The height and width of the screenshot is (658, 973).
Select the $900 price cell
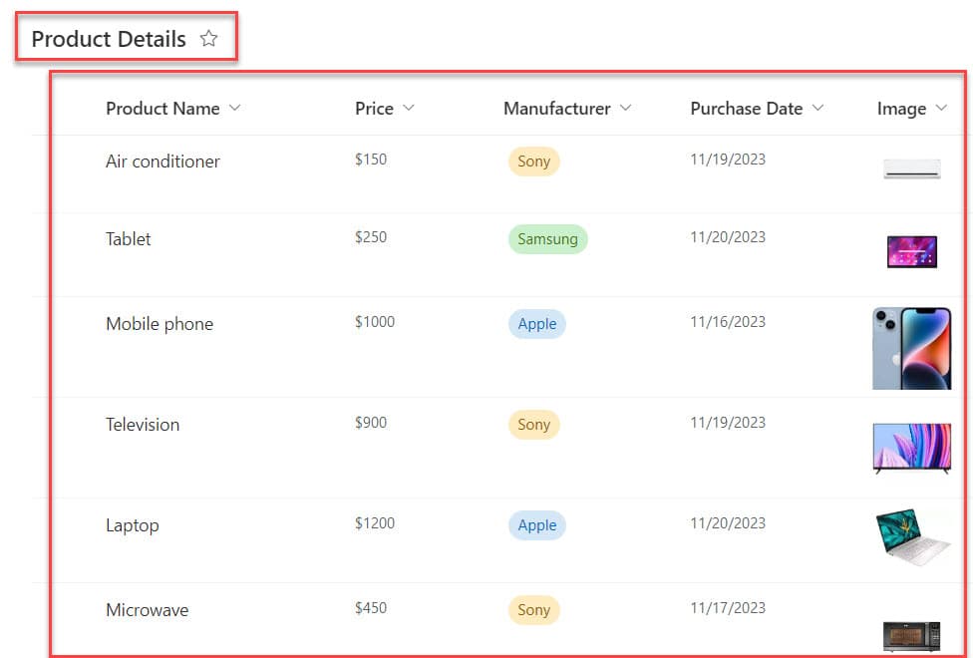coord(371,423)
